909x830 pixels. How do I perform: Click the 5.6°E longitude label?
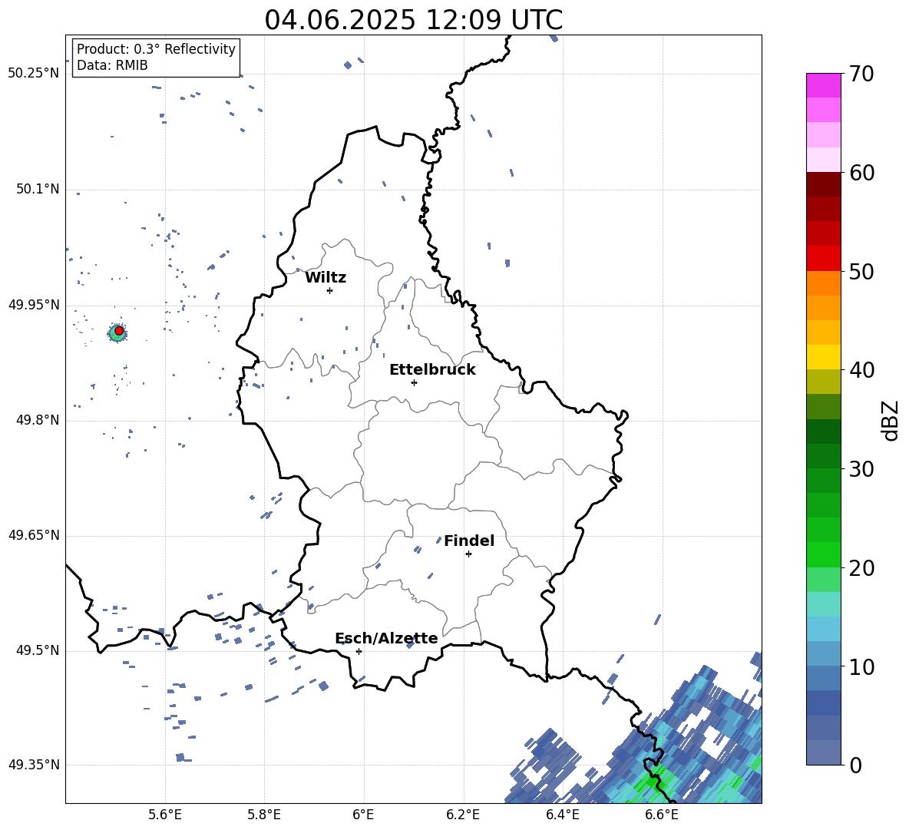164,815
